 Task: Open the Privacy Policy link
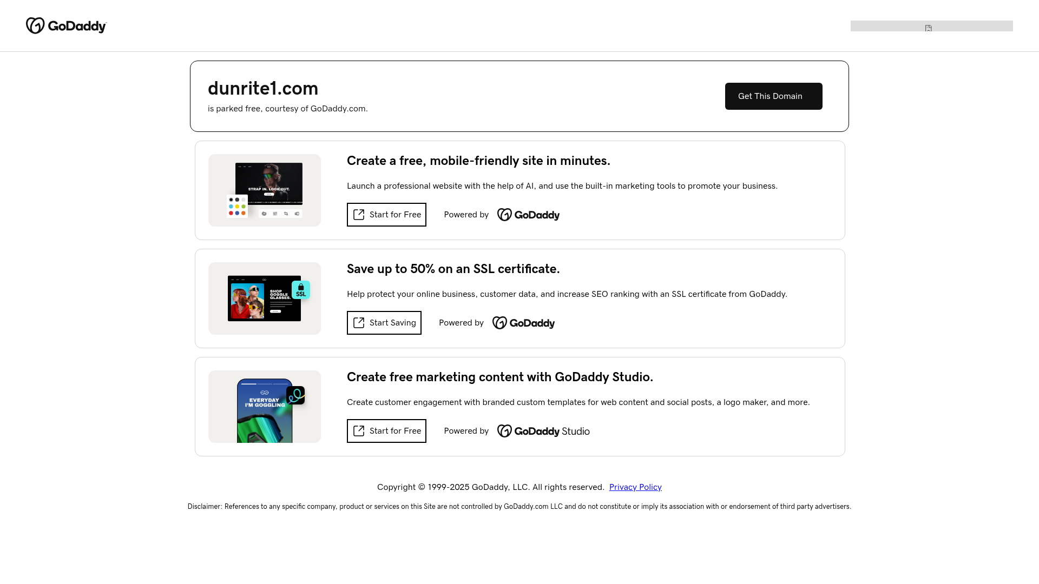[635, 487]
